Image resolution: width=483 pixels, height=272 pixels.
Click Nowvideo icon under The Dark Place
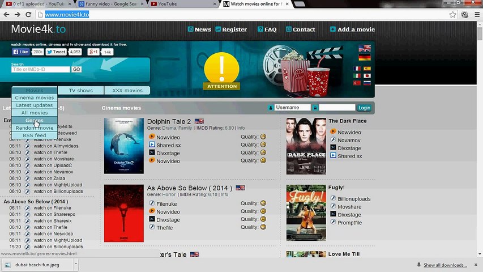(x=333, y=131)
